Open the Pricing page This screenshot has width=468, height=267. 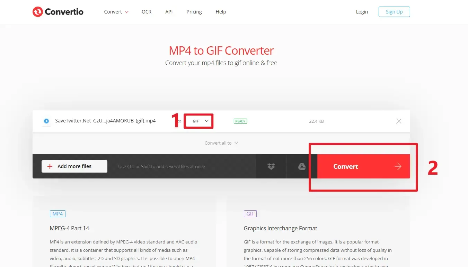tap(194, 11)
